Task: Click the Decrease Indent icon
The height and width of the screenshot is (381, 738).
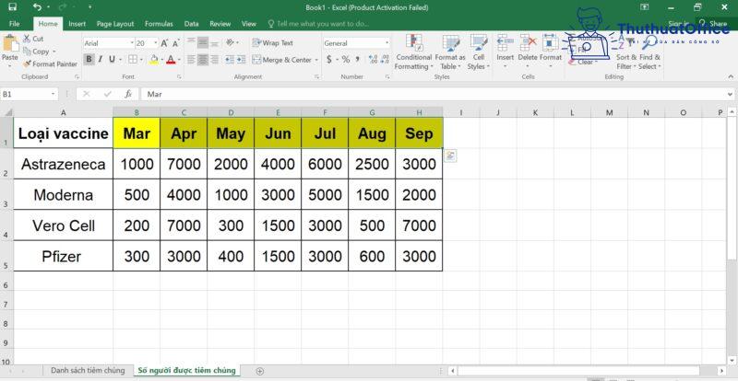Action: [229, 60]
